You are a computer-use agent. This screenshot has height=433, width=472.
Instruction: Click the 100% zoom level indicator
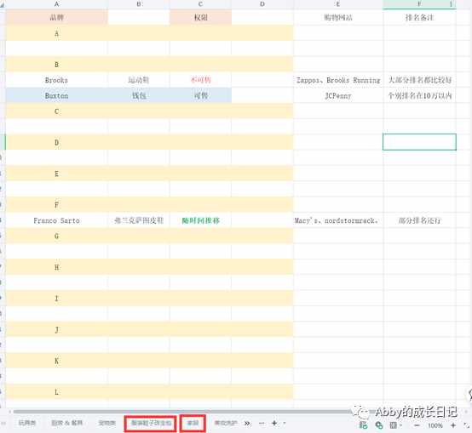(435, 425)
